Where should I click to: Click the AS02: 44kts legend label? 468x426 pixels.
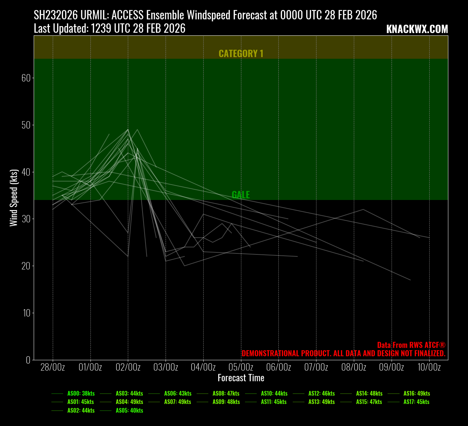(x=81, y=411)
